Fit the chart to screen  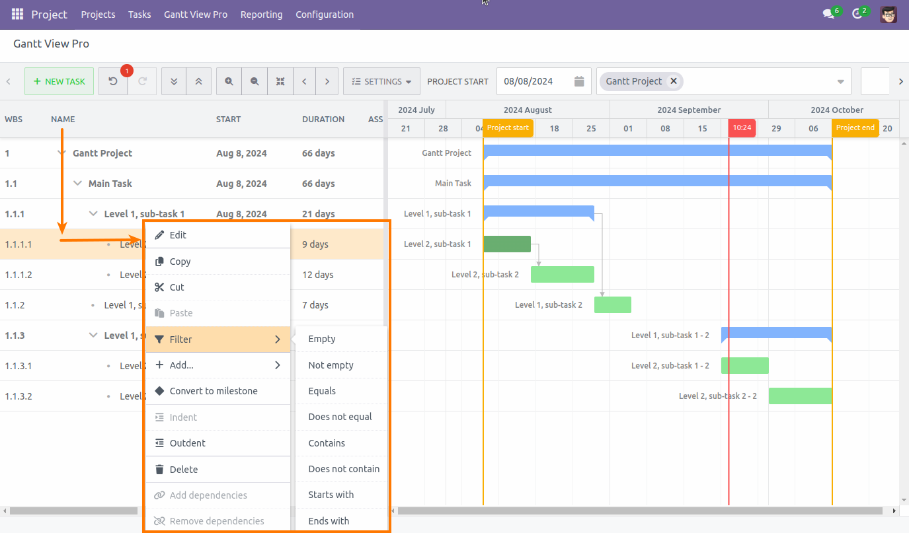280,81
